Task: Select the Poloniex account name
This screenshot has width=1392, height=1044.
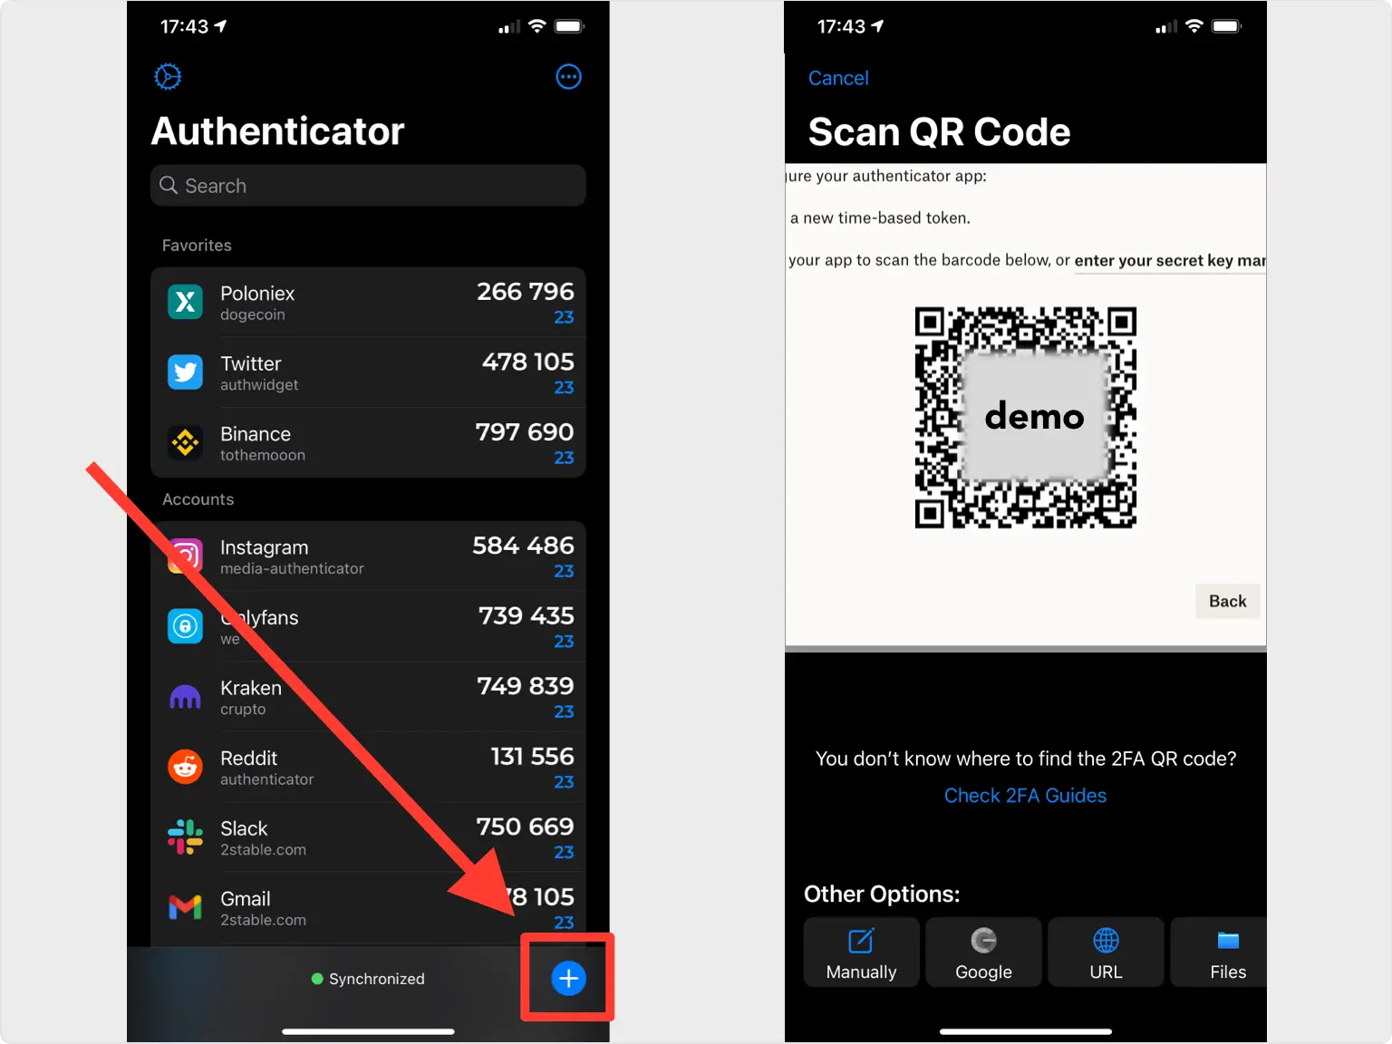Action: [x=257, y=294]
